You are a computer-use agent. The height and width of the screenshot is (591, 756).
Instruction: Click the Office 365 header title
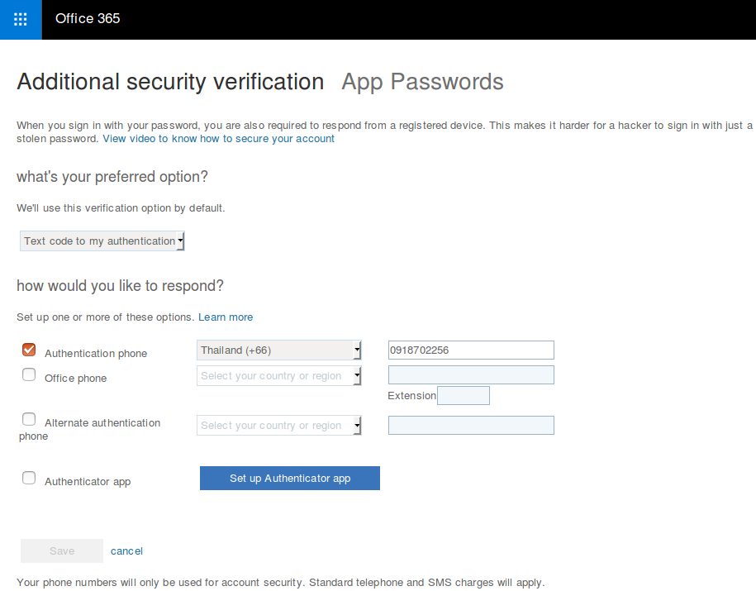pos(88,18)
